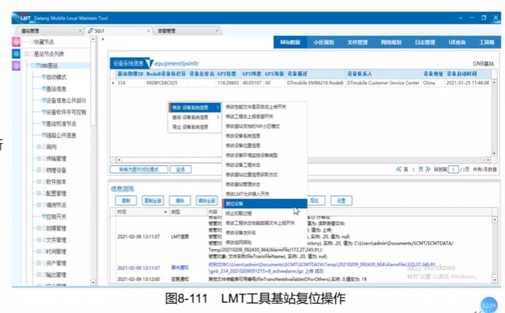The image size is (505, 313).
Task: Collapse the 基站节点列表 tree node
Action: [x=27, y=54]
